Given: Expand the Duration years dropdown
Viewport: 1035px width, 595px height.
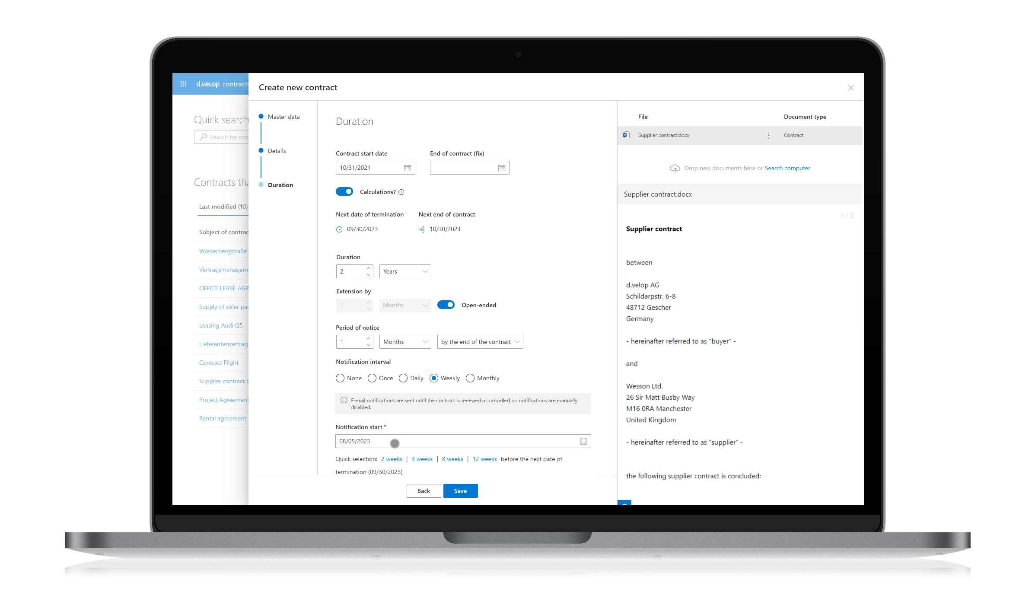Looking at the screenshot, I should [x=404, y=271].
